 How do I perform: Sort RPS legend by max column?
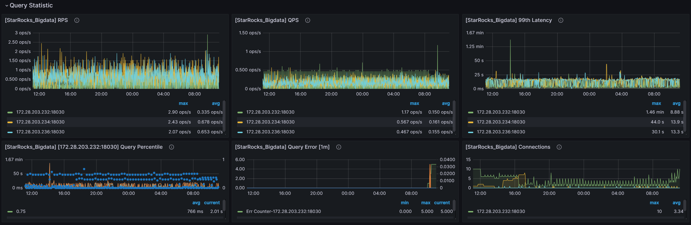click(x=183, y=103)
